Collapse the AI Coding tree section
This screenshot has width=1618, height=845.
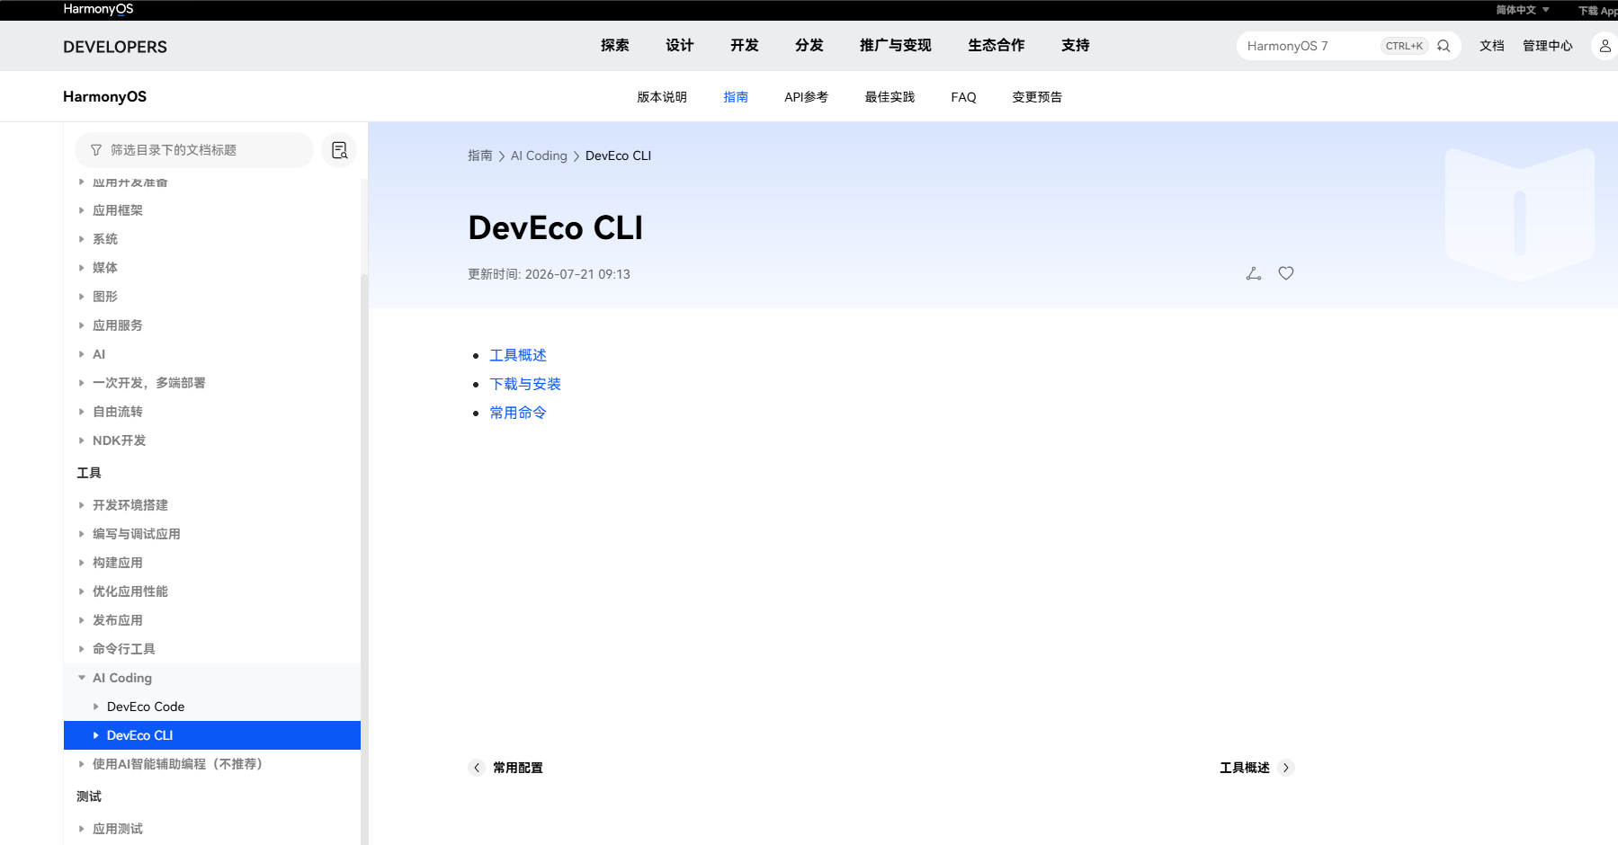pyautogui.click(x=82, y=678)
